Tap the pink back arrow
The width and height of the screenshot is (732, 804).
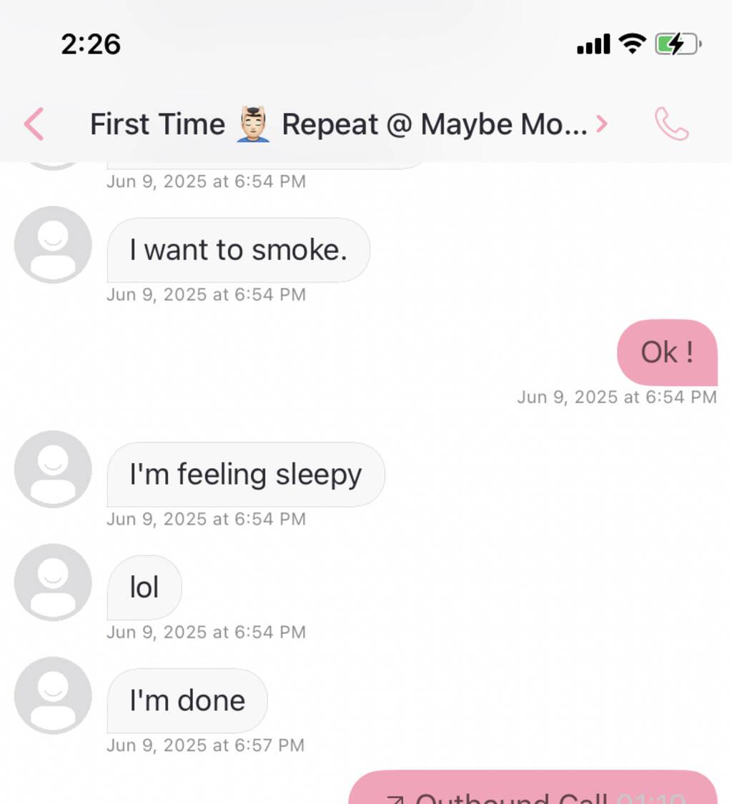pos(34,124)
